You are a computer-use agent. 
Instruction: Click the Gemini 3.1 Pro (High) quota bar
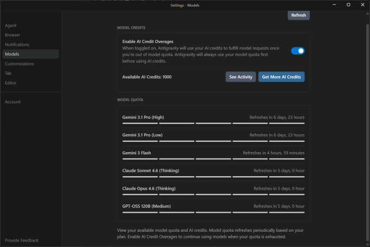coord(213,123)
